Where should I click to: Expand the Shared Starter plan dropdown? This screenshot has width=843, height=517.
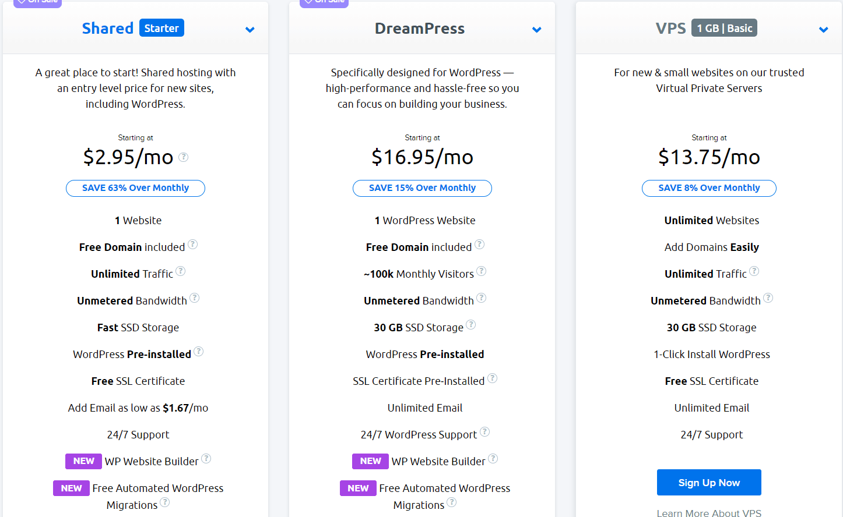click(x=250, y=30)
